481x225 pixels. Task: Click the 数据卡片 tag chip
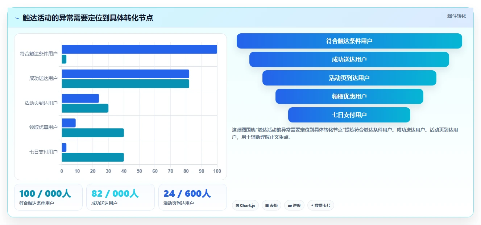pos(320,205)
